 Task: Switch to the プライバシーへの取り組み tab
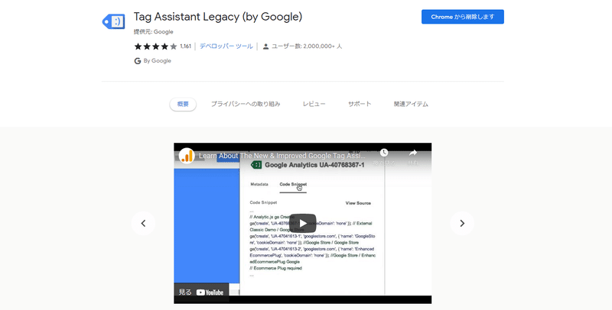(246, 104)
